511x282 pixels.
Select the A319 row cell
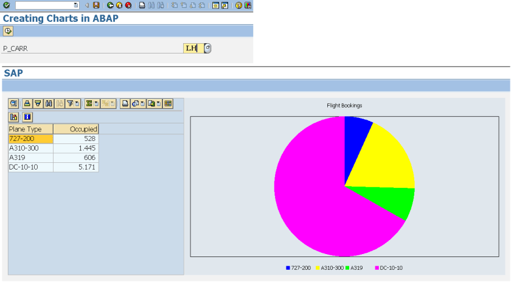click(x=30, y=157)
